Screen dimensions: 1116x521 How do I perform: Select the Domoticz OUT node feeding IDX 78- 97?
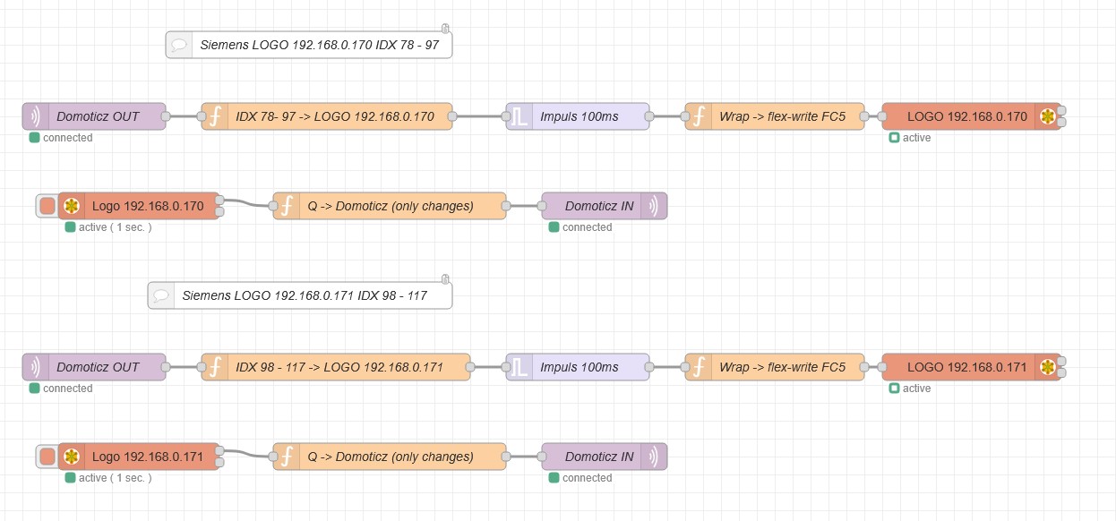[98, 116]
